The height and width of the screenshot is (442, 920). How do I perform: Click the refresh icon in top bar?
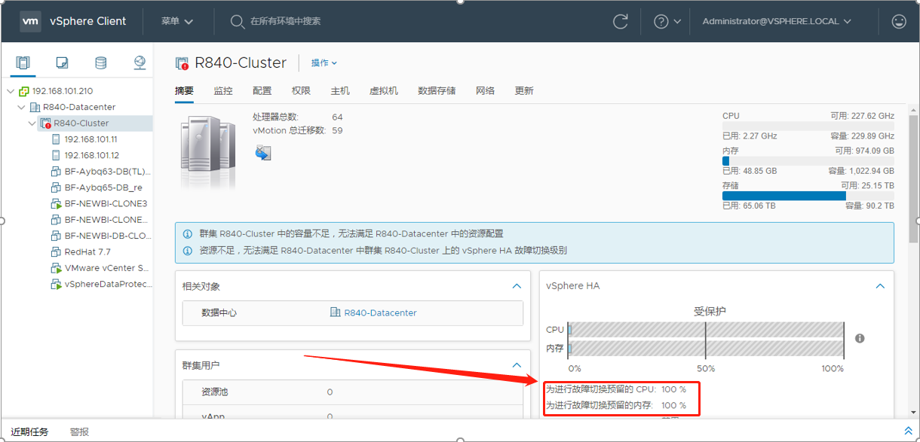coord(621,21)
